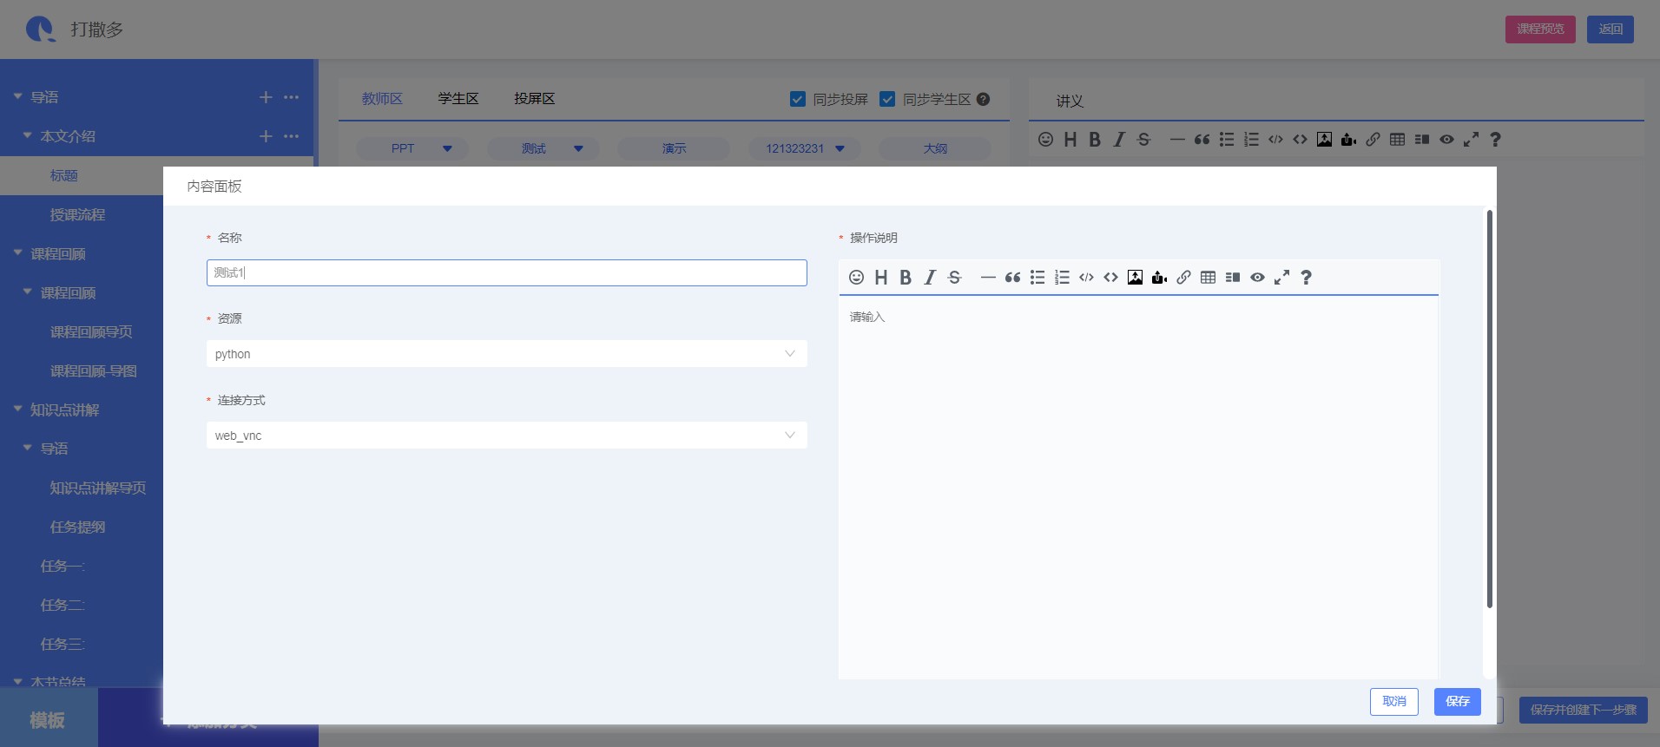Screen dimensions: 1660x747
Task: Collapse 知识点讲解 tree section
Action: coord(17,409)
